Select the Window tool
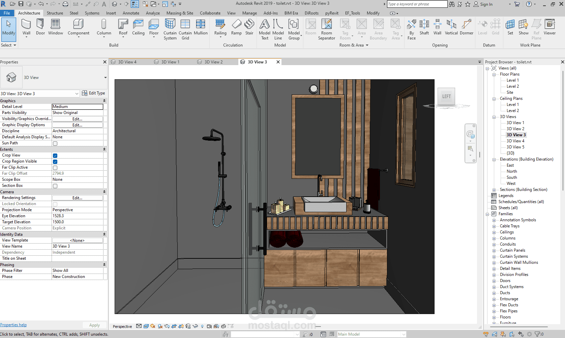 click(56, 27)
